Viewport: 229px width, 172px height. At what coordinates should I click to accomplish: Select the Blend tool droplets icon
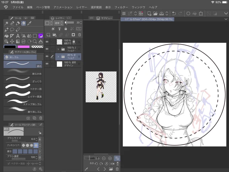coord(29,36)
